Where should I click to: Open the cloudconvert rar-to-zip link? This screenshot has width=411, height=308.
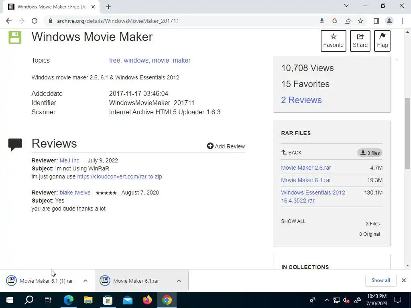pos(120,176)
